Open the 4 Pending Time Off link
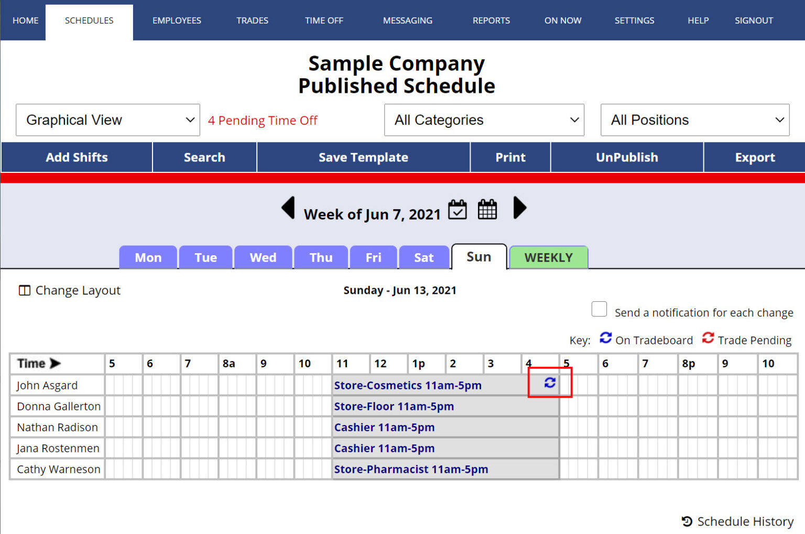Viewport: 805px width, 534px height. click(x=263, y=120)
